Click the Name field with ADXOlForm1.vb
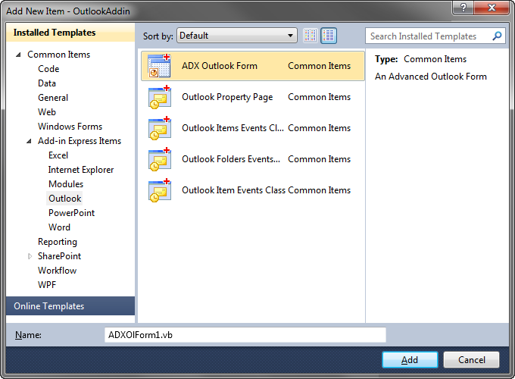 pos(245,335)
